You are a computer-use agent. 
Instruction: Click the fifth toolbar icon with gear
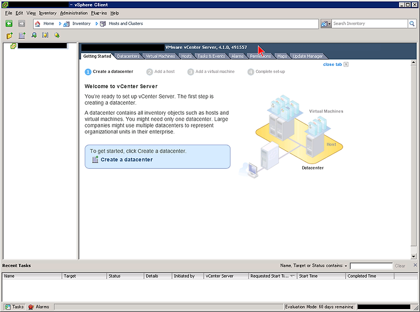57,35
